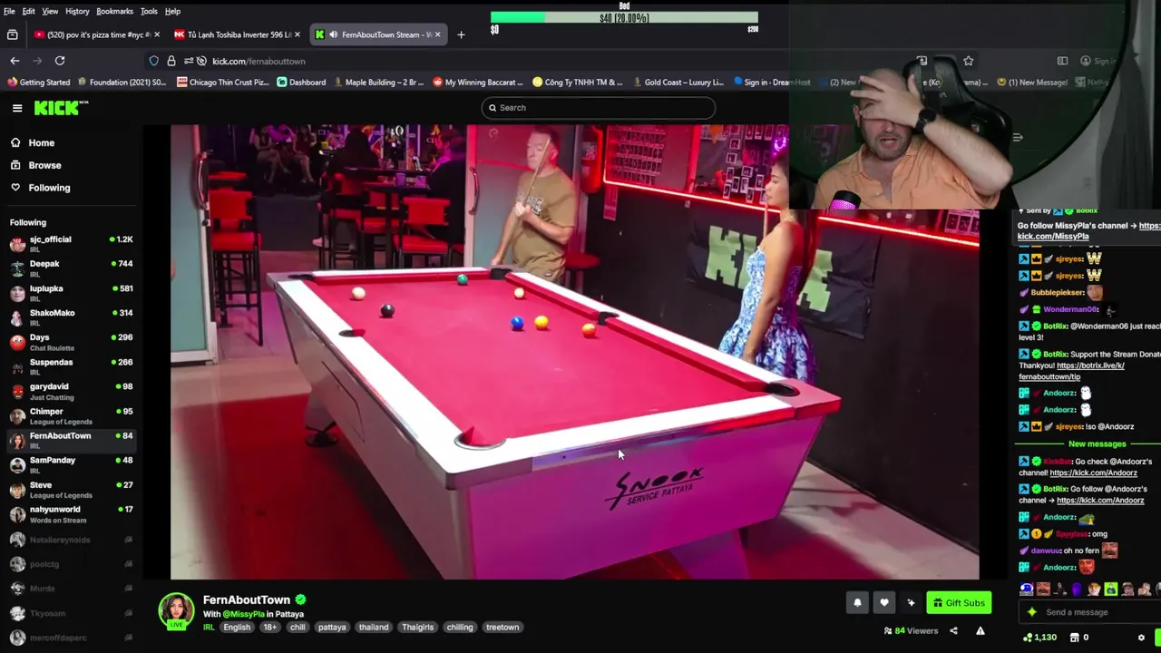Click the sparkle button beside Gift Subs
The height and width of the screenshot is (653, 1161).
tap(911, 602)
